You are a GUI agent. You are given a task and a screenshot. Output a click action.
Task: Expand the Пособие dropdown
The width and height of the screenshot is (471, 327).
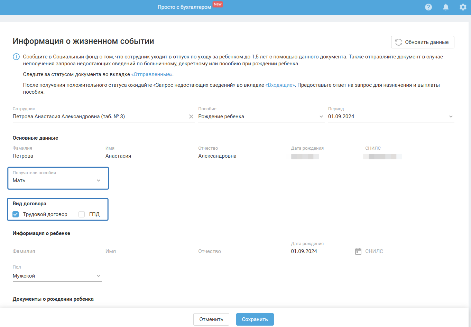(x=321, y=116)
